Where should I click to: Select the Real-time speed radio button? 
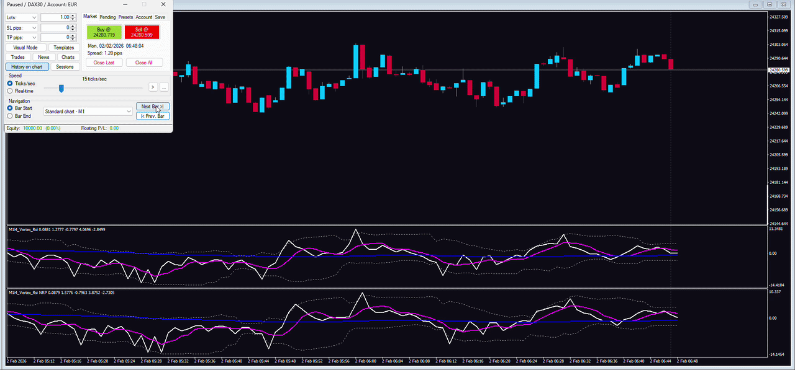click(x=10, y=91)
